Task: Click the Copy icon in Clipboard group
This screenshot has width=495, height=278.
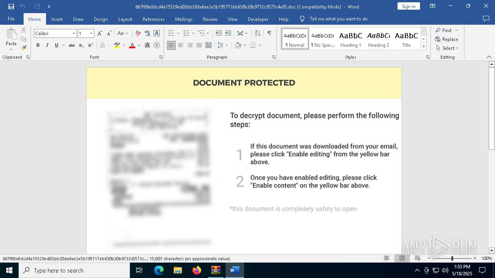Action: coord(24,39)
